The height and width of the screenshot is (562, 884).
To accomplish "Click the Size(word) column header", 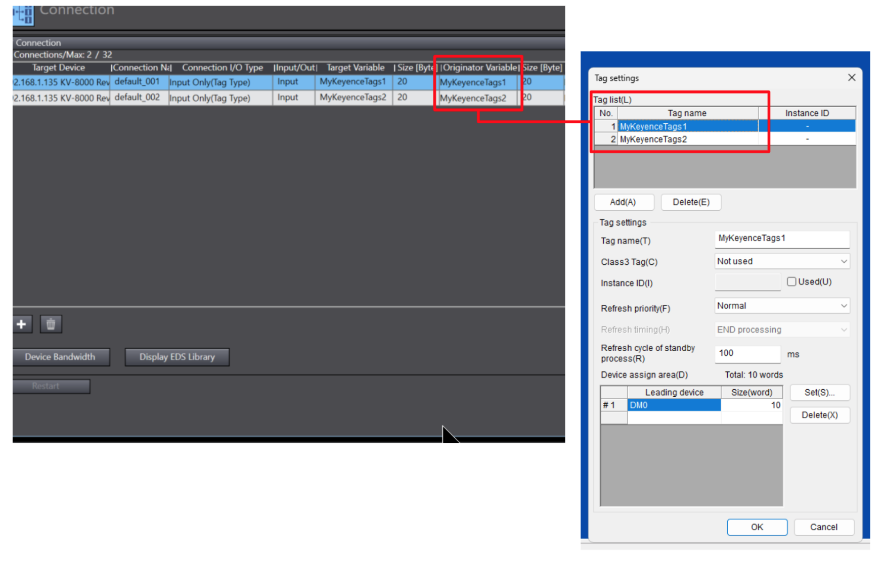I will (x=752, y=392).
